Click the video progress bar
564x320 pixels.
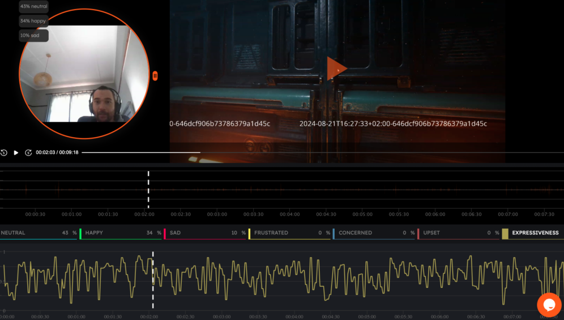pyautogui.click(x=323, y=152)
